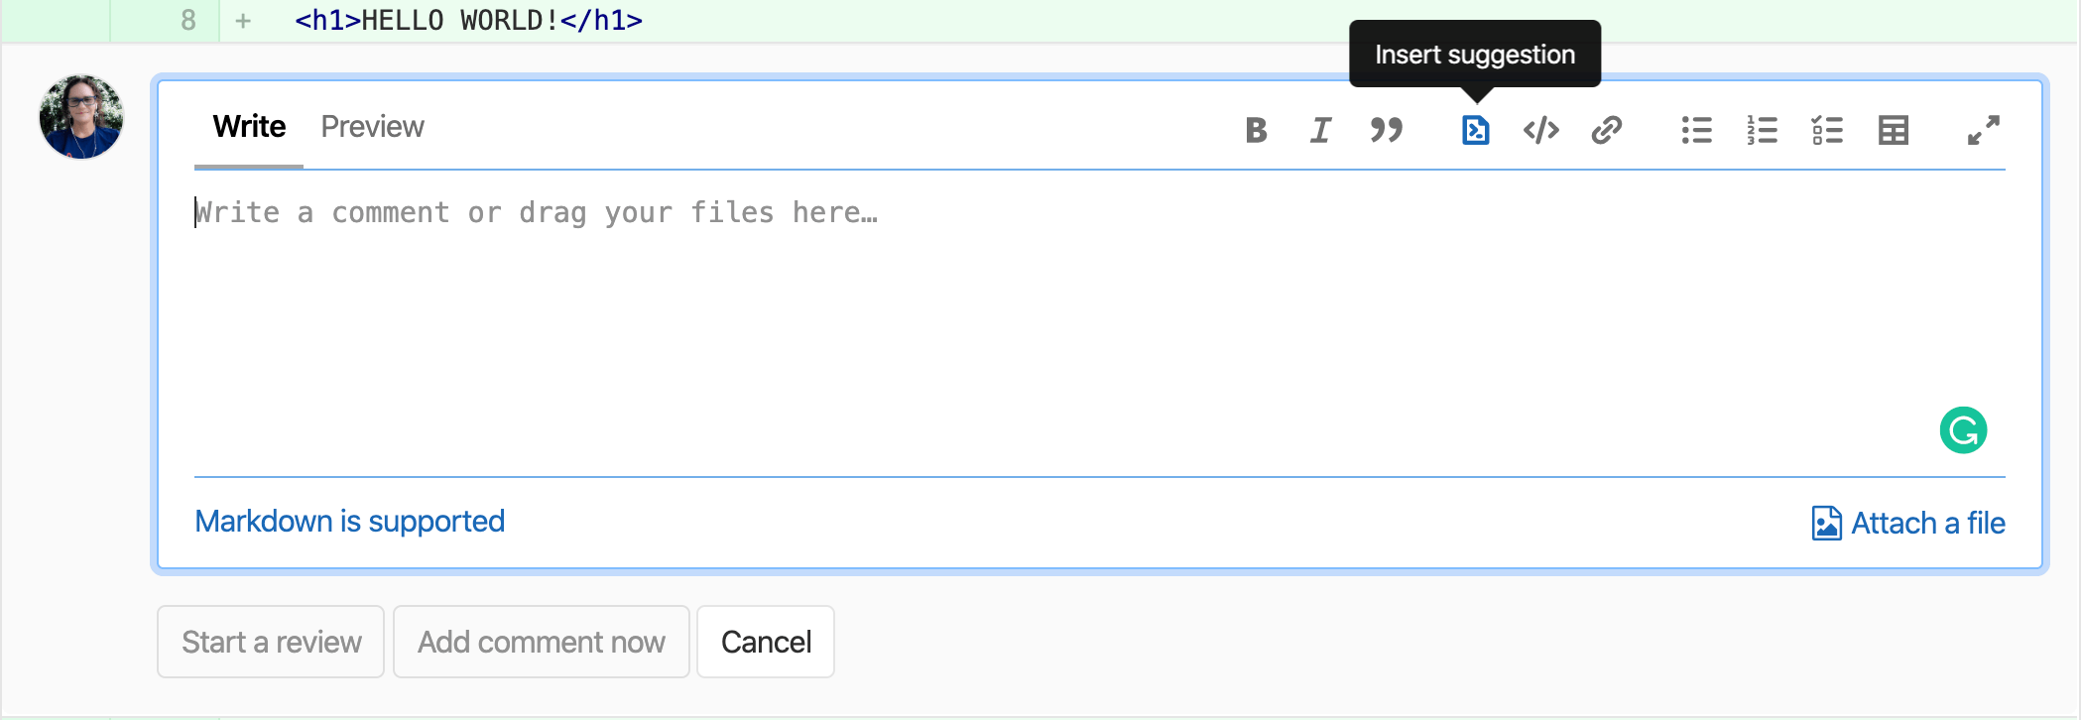Switch to the Preview tab

372,127
